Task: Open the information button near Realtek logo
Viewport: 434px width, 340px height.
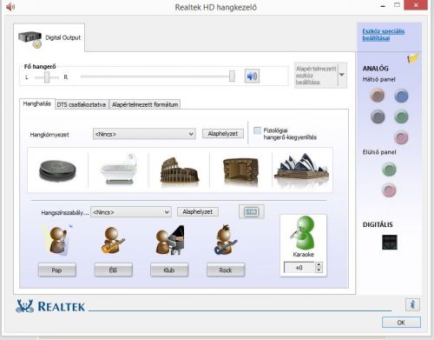Action: coord(412,304)
